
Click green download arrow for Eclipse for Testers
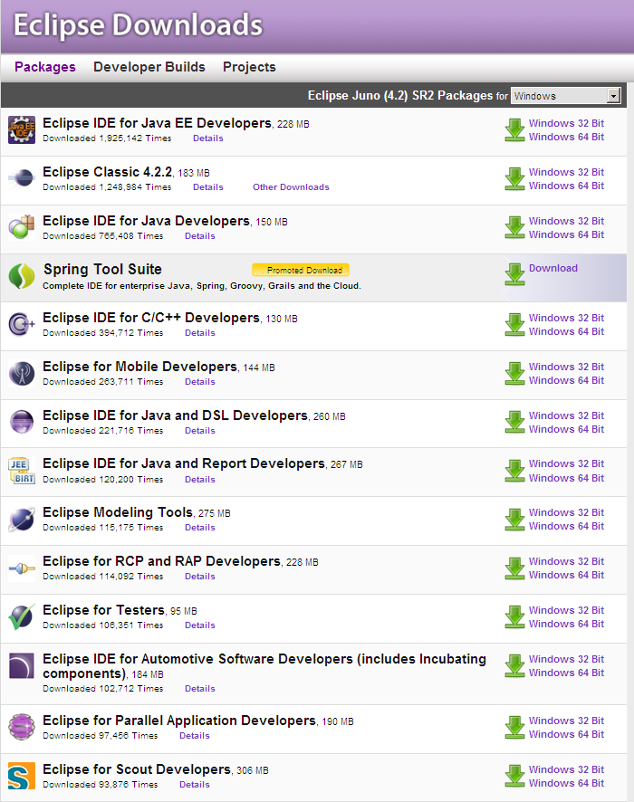click(514, 617)
